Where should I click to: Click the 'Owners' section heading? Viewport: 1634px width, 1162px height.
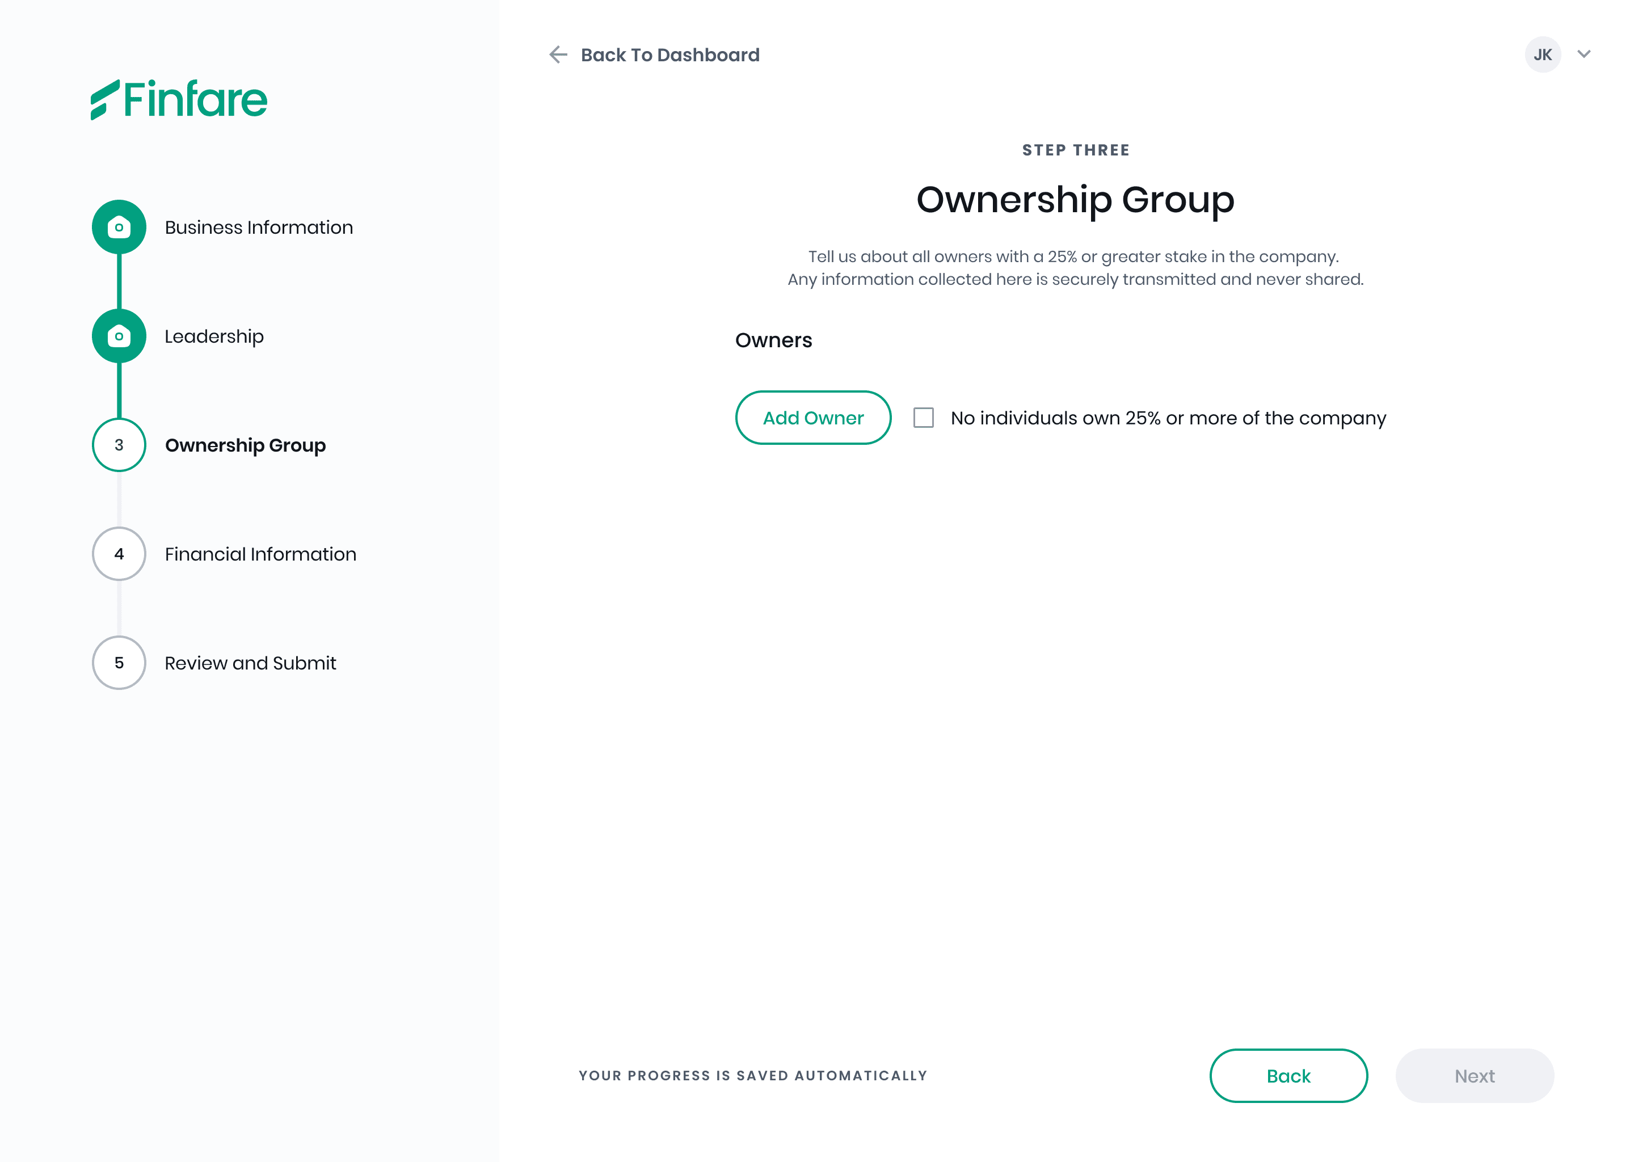(x=773, y=340)
